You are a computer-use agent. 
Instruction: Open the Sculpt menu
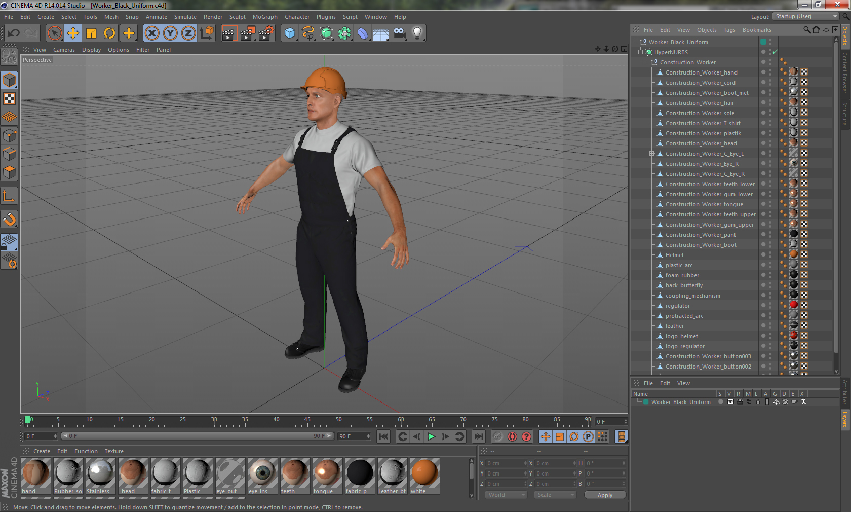pyautogui.click(x=237, y=17)
